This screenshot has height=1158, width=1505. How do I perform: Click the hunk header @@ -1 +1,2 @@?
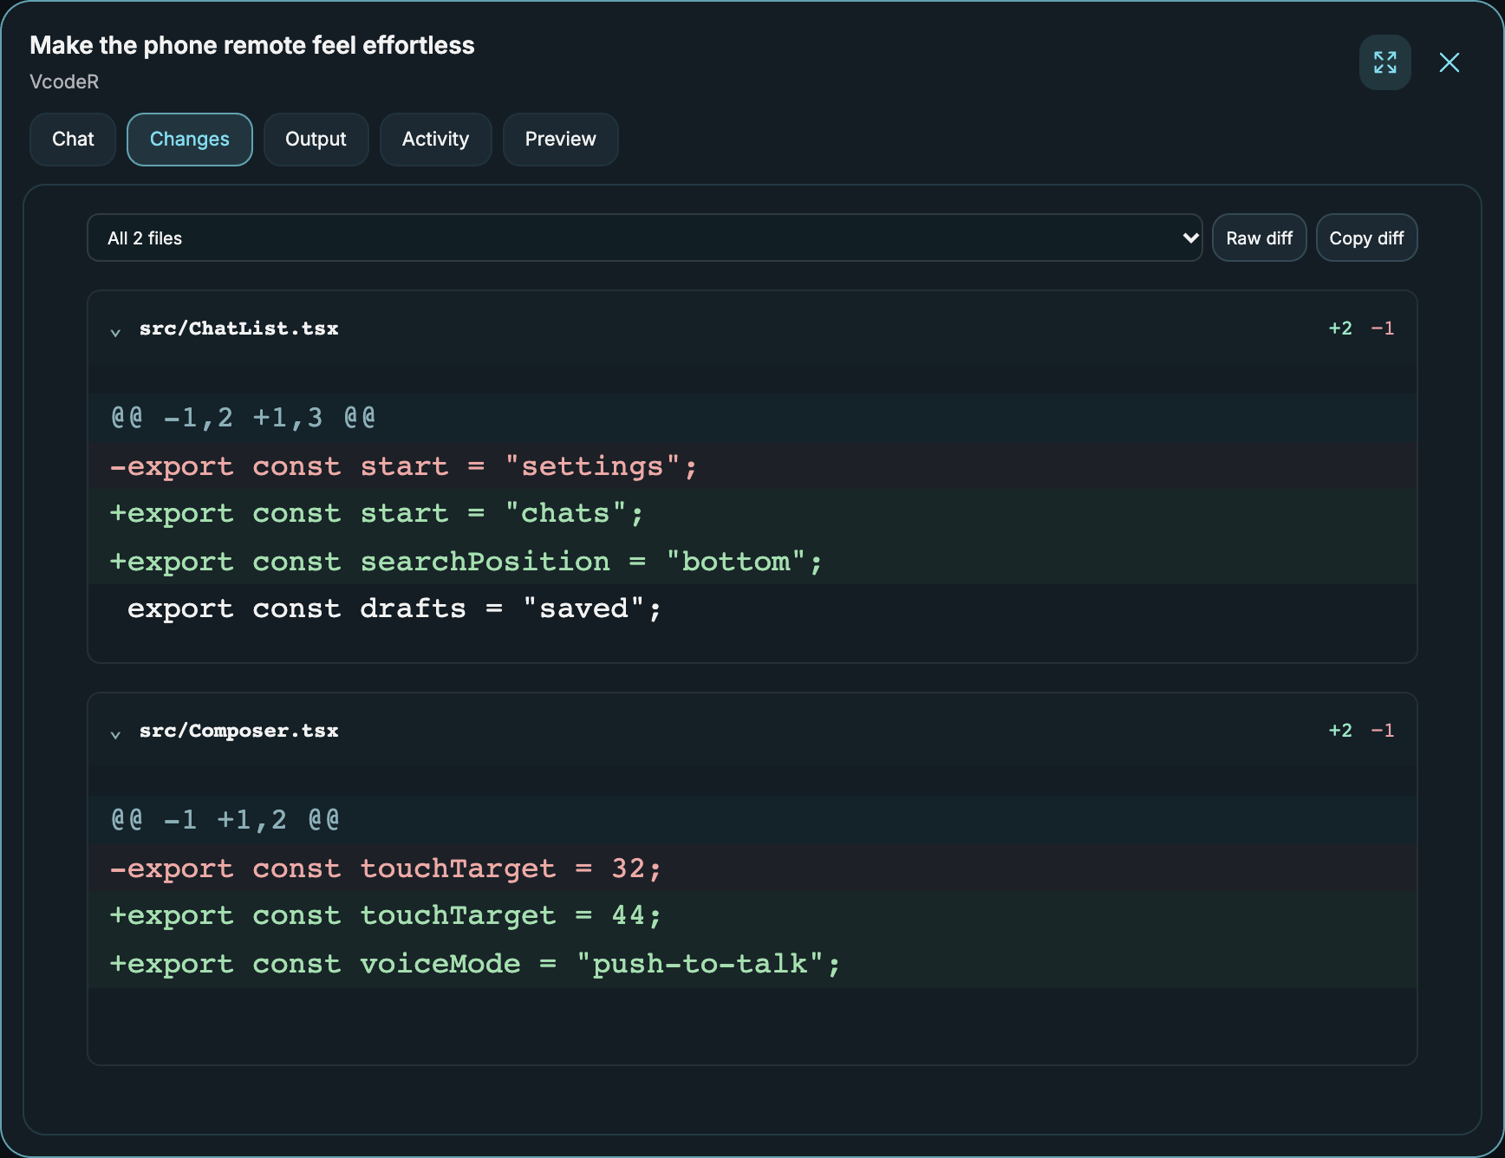[752, 820]
